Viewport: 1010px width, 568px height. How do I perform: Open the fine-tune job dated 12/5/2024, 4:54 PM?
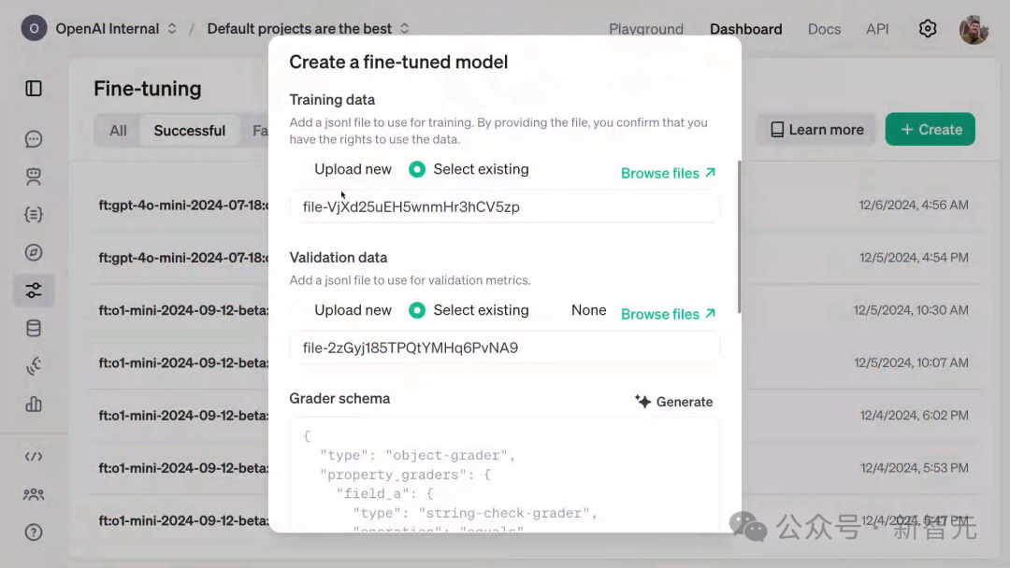533,257
